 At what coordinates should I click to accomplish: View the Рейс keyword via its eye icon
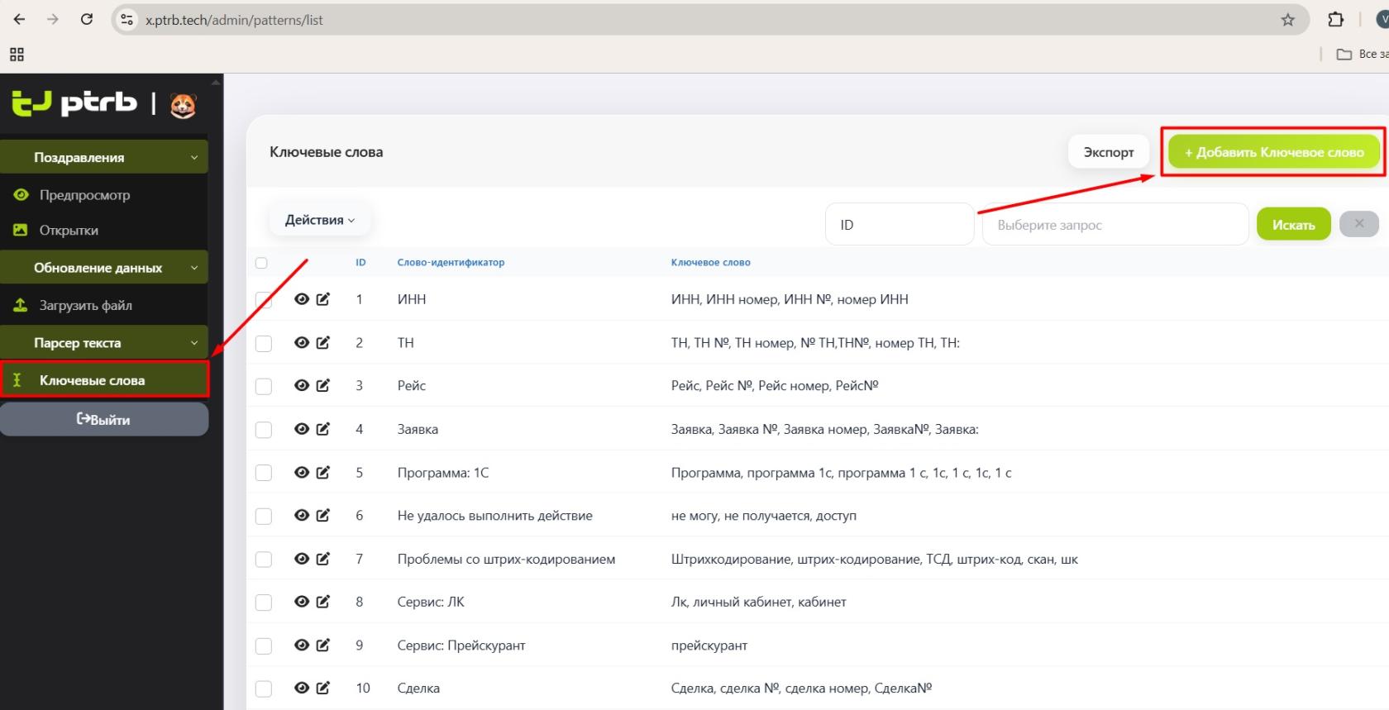[302, 385]
